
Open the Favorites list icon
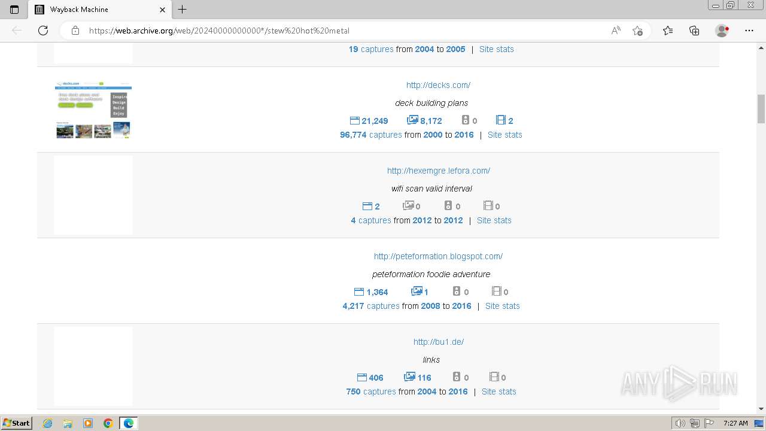click(x=668, y=31)
